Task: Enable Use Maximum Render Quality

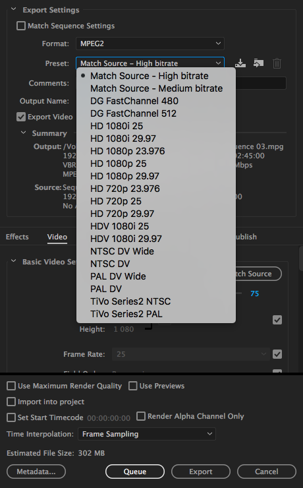Action: coord(11,386)
